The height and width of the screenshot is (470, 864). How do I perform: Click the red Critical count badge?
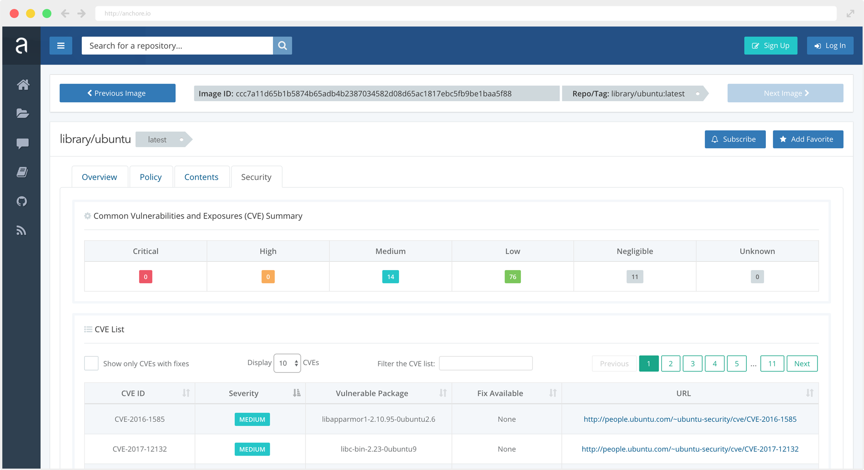click(146, 277)
